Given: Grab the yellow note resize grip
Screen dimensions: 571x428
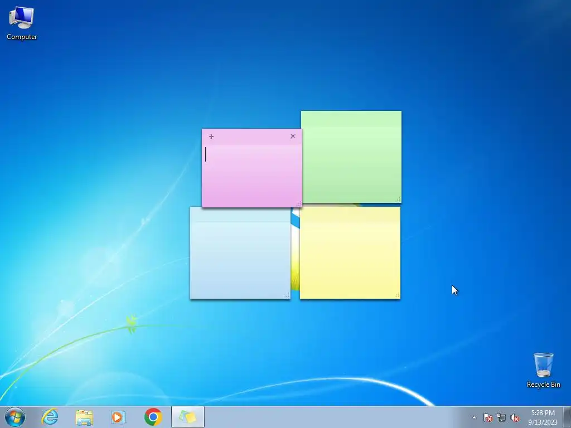Looking at the screenshot, I should click(397, 295).
